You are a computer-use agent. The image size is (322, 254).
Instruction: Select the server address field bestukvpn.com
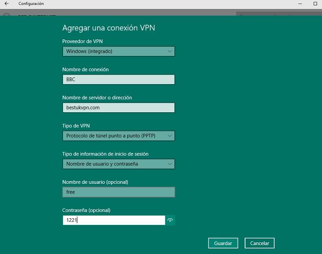(x=119, y=108)
